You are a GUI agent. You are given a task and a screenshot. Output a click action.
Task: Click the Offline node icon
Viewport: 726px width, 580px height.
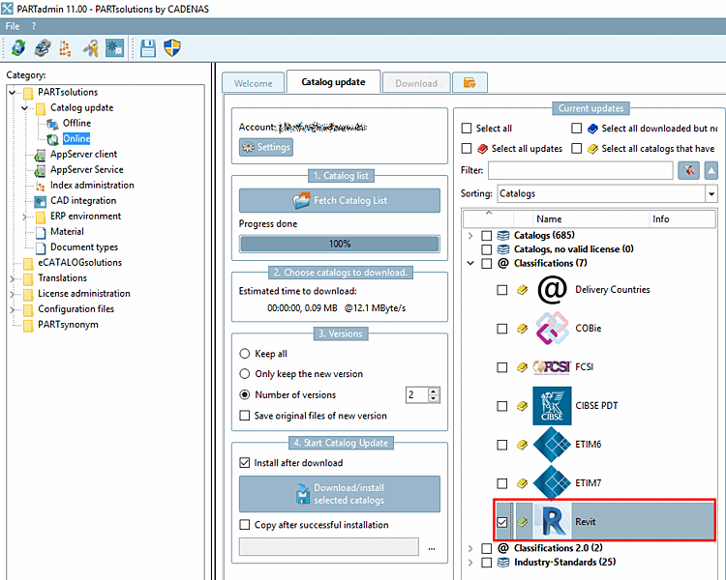(x=52, y=124)
